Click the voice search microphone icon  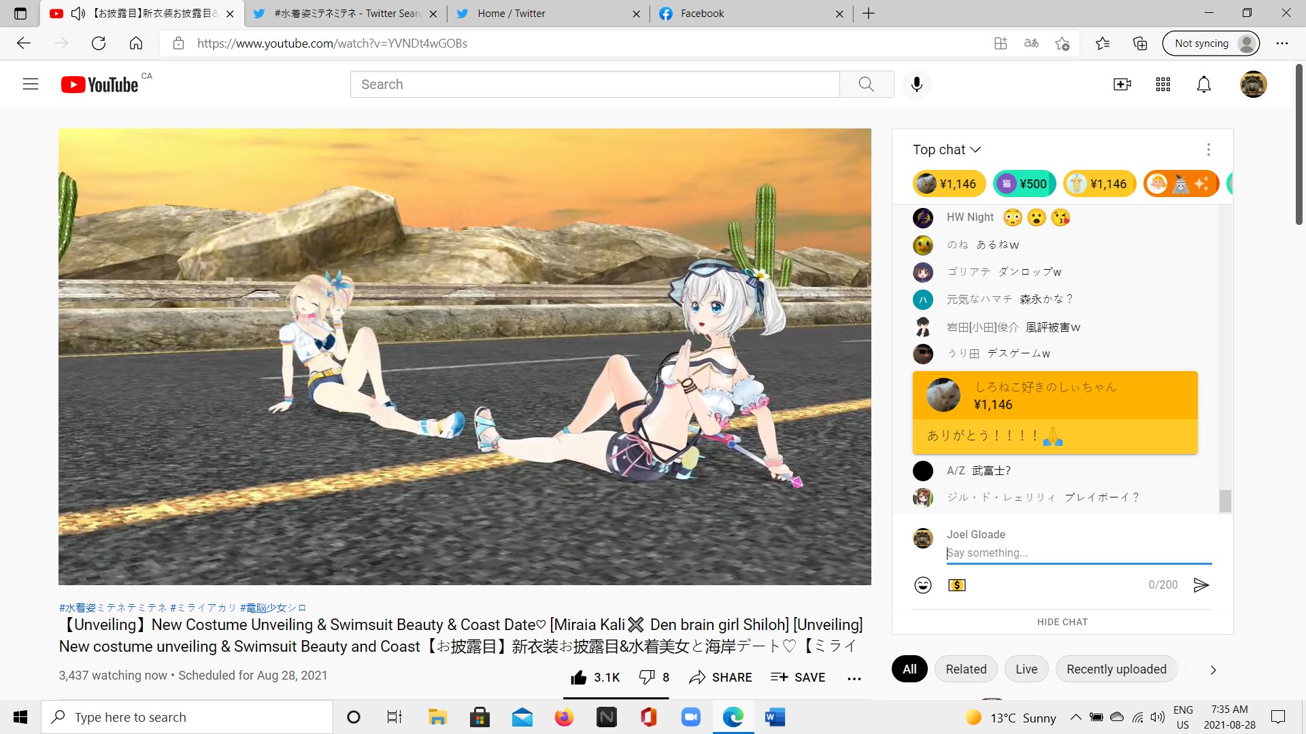[916, 84]
